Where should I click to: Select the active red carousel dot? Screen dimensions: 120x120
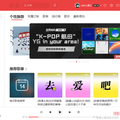(x=76, y=62)
